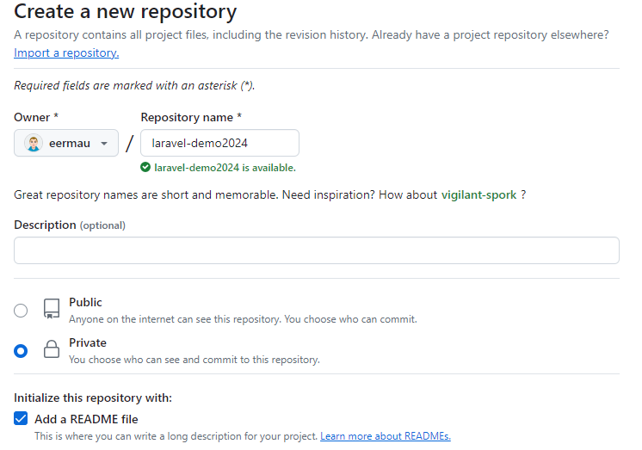Uncheck the Add a README file checkbox
Screen dimensions: 642x450
21,419
